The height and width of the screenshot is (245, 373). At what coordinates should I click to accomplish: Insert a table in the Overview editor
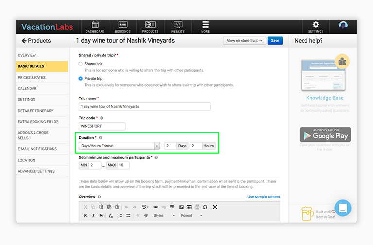point(189,207)
